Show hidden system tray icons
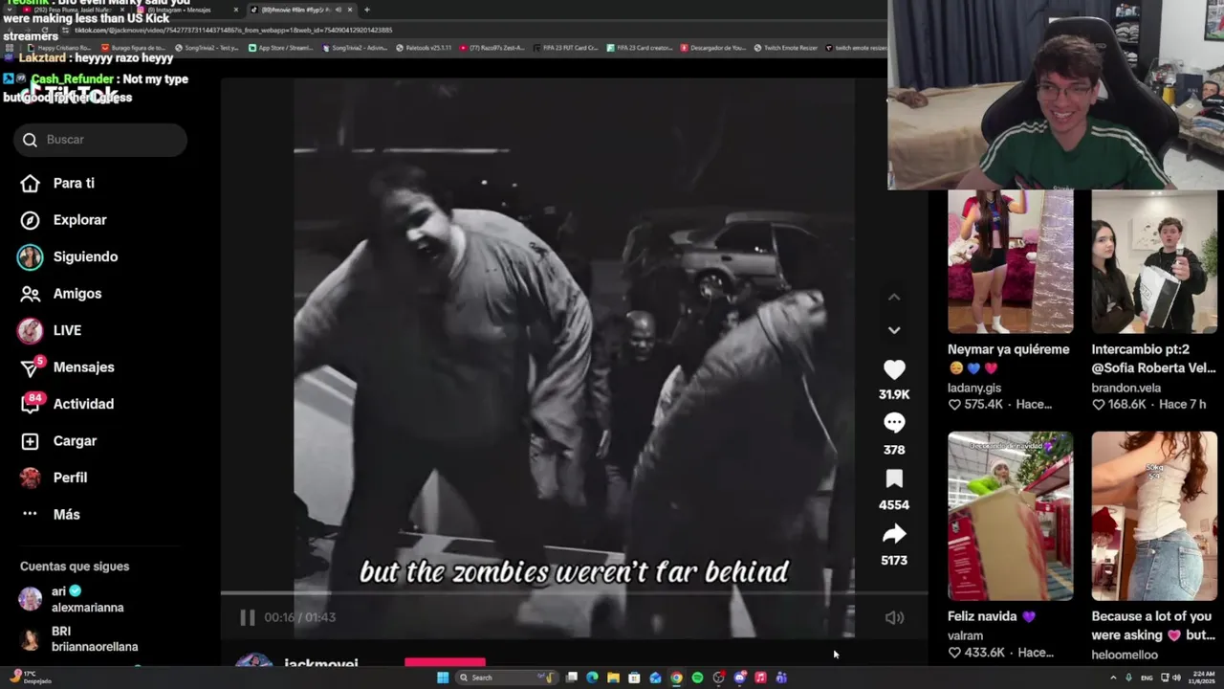This screenshot has height=689, width=1224. (1113, 678)
